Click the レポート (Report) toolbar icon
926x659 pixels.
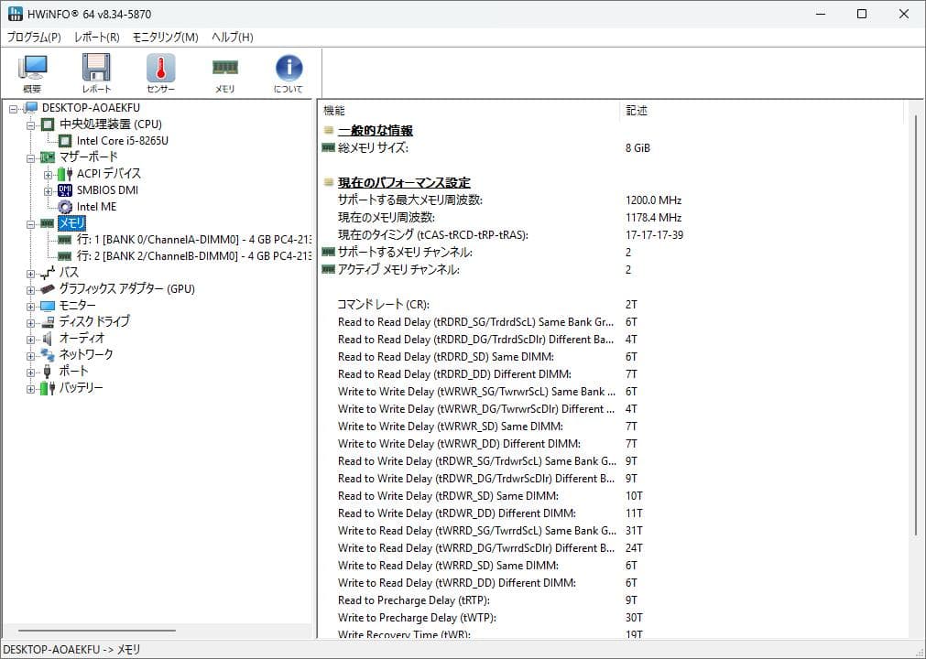96,71
